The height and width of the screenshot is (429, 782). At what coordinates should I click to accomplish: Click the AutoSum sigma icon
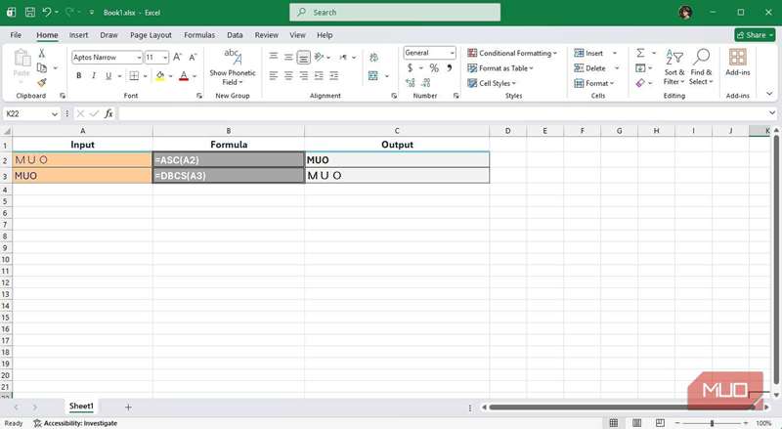point(640,53)
